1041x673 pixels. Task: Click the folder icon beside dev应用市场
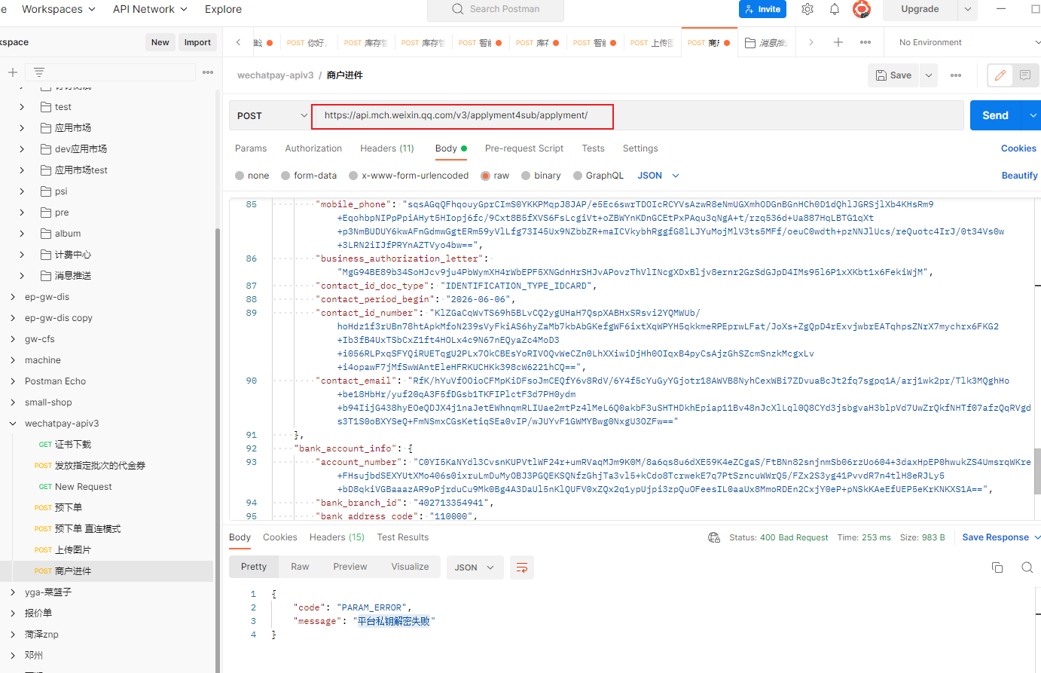pos(46,149)
